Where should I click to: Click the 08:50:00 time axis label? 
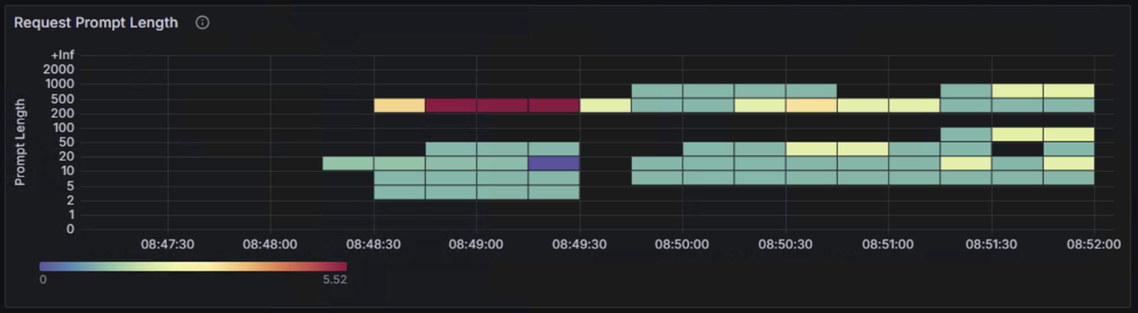point(682,244)
